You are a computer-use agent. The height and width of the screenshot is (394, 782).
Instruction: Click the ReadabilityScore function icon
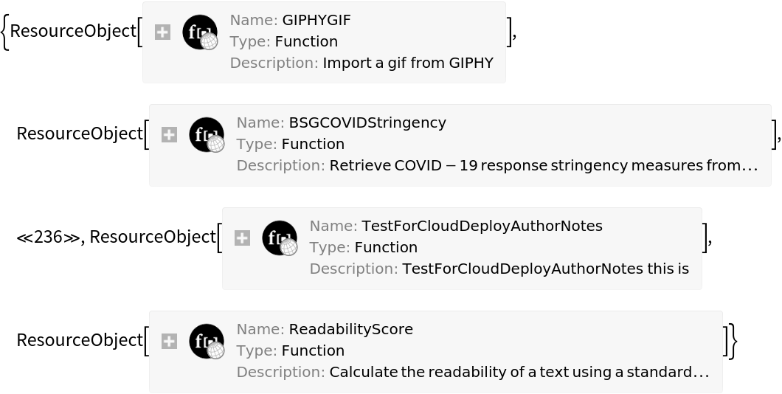207,342
